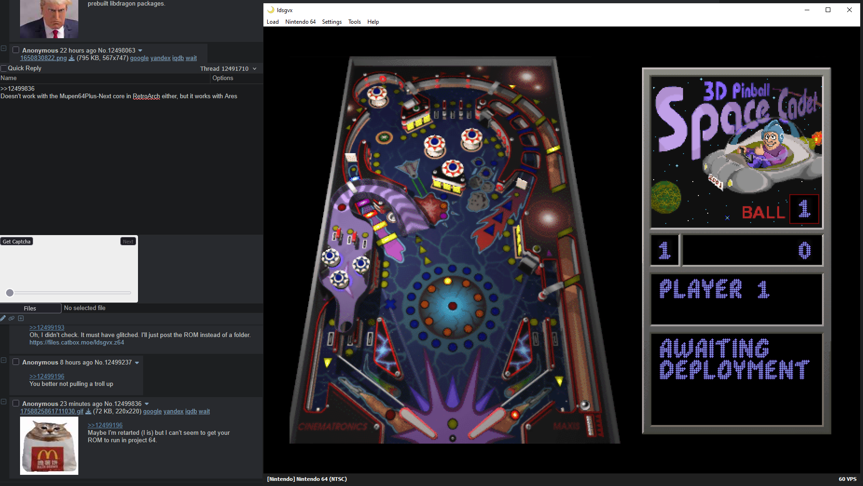Collapse post No.12499237 with its minus toggle
Viewport: 863px width, 486px height.
(x=3, y=360)
